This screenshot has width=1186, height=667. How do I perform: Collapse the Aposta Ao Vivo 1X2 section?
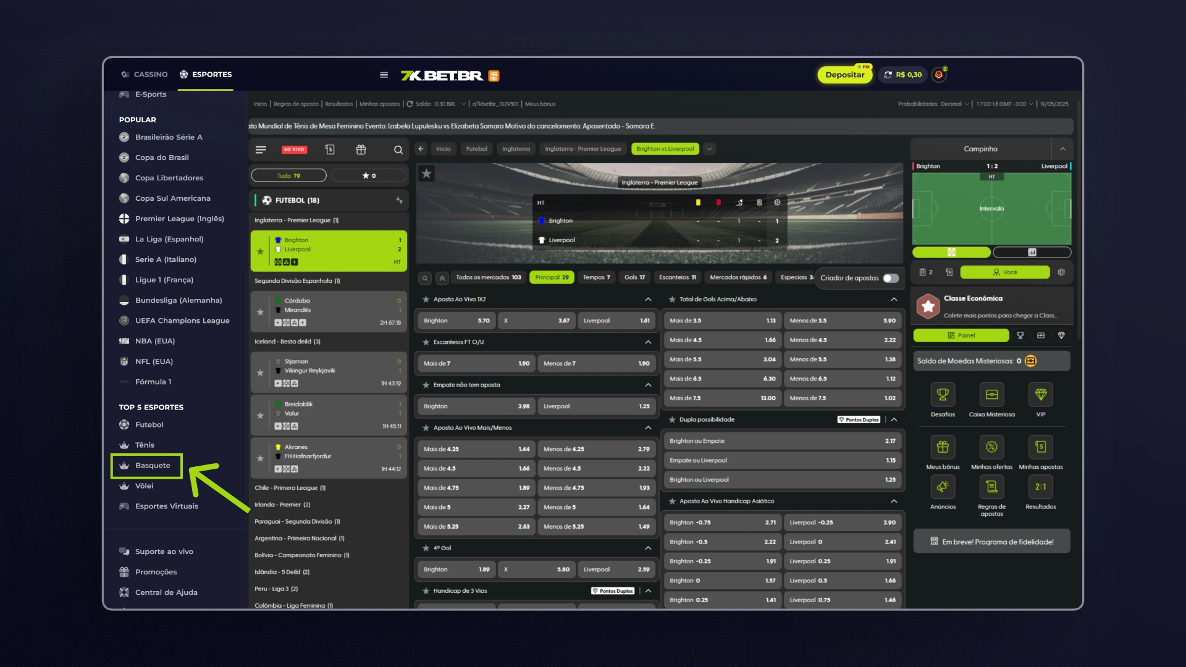pos(648,300)
